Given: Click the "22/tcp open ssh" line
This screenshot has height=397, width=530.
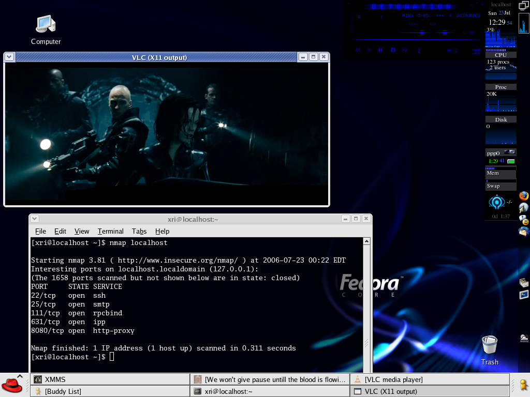Looking at the screenshot, I should (68, 296).
